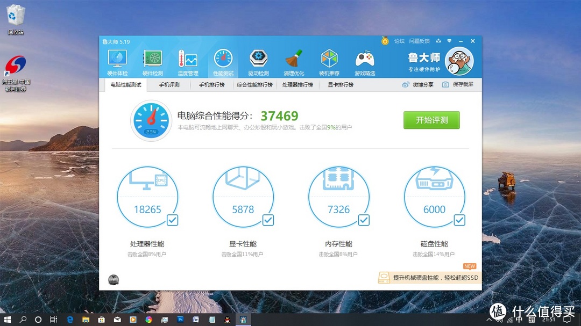The height and width of the screenshot is (326, 581).
Task: Click the Weibo logo icon
Action: (406, 85)
